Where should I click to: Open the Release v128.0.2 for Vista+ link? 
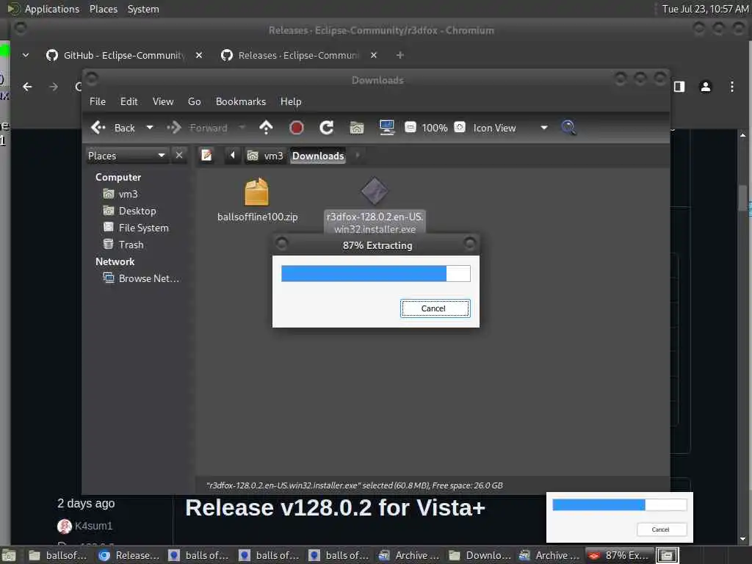(335, 507)
